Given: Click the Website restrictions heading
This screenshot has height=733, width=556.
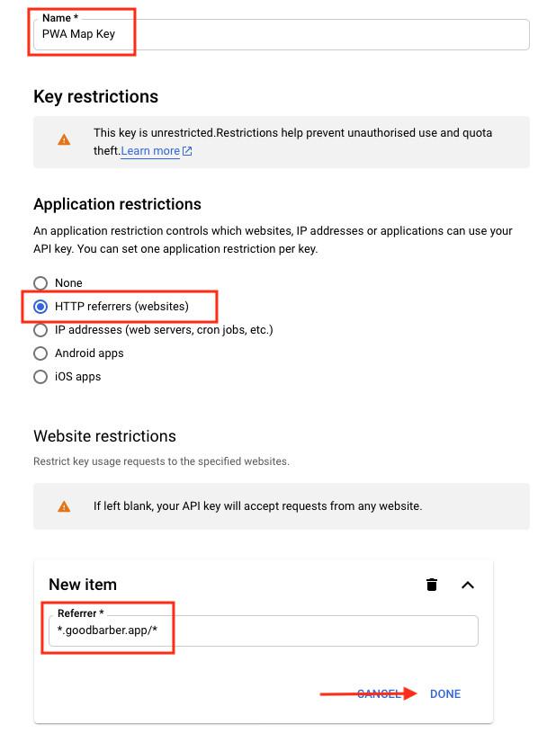Looking at the screenshot, I should point(104,436).
